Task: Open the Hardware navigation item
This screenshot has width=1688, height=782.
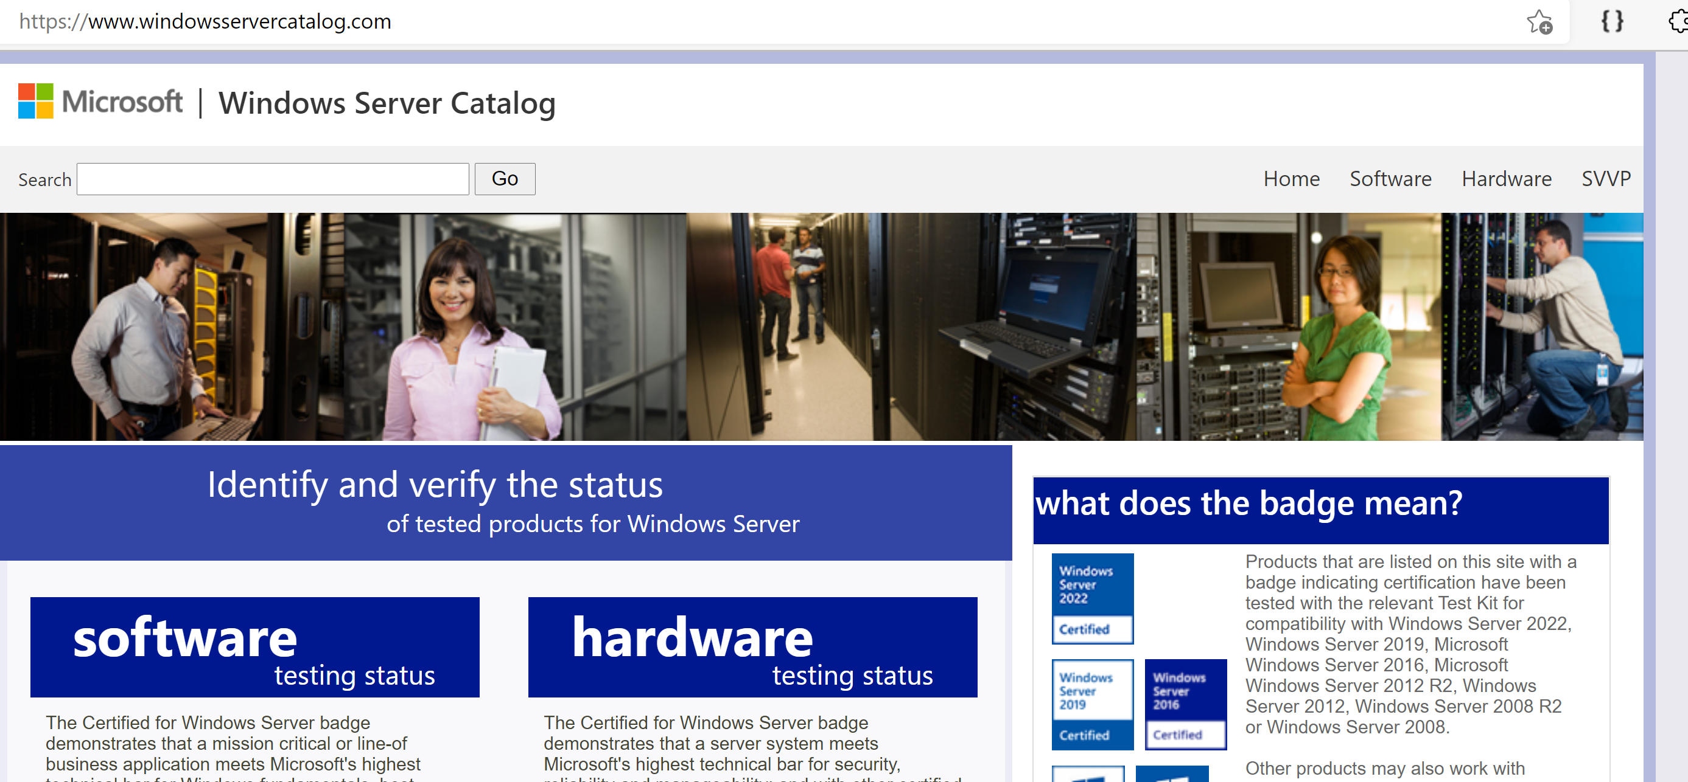Action: 1506,179
